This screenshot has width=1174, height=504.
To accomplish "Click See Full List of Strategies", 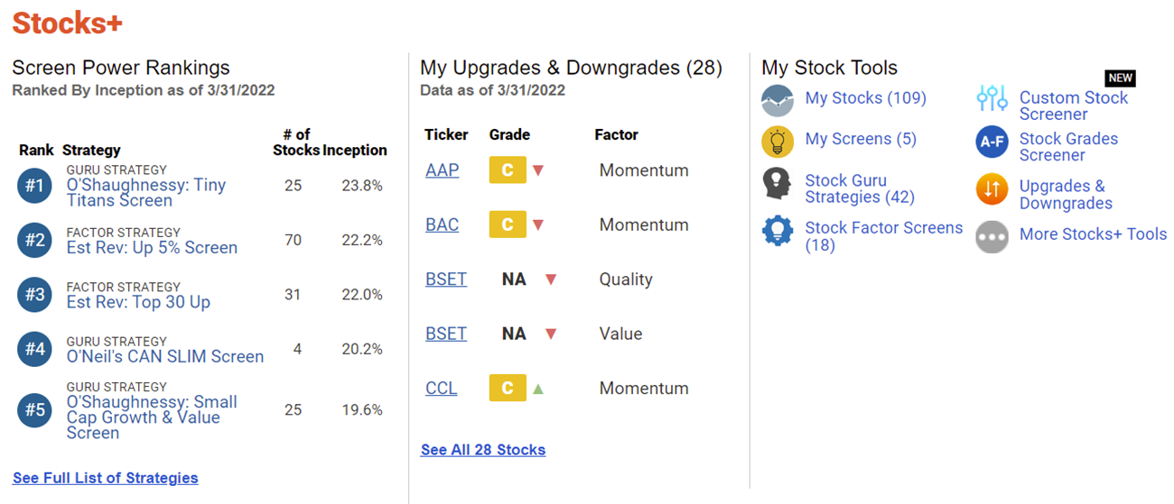I will click(x=106, y=478).
